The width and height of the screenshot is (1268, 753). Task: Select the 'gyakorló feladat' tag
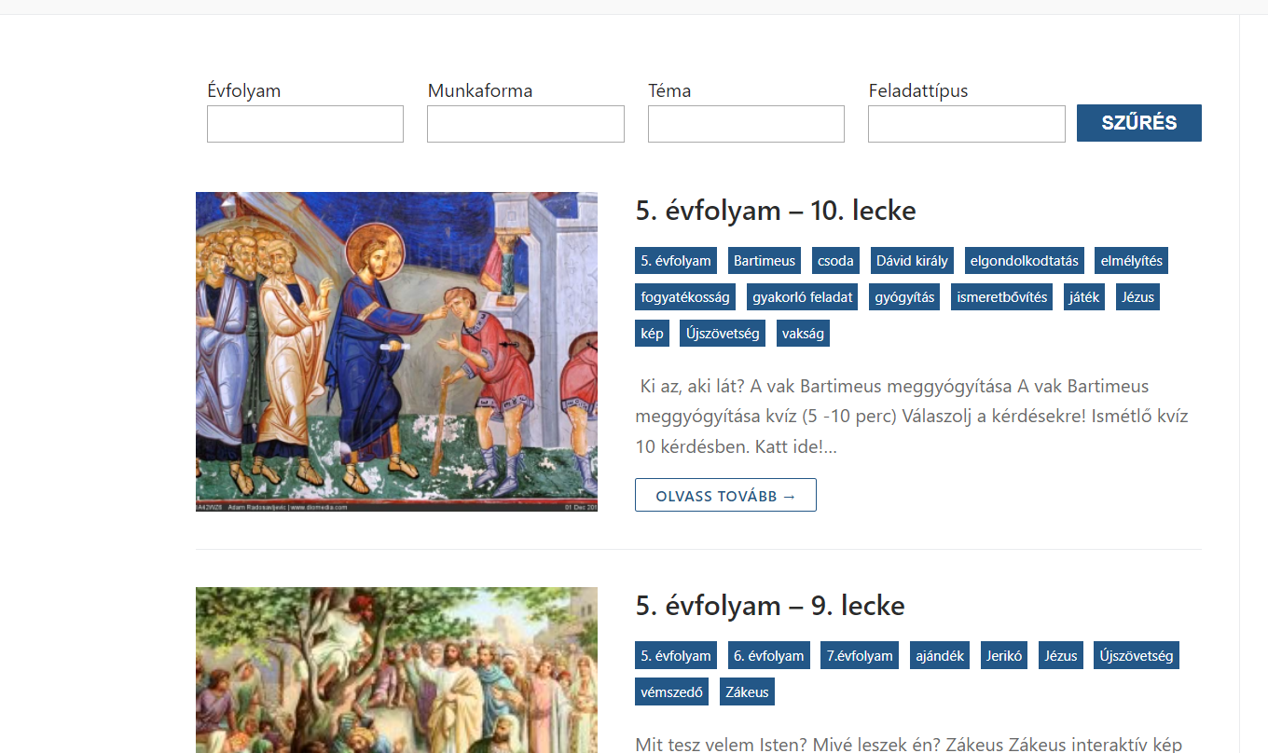click(803, 297)
